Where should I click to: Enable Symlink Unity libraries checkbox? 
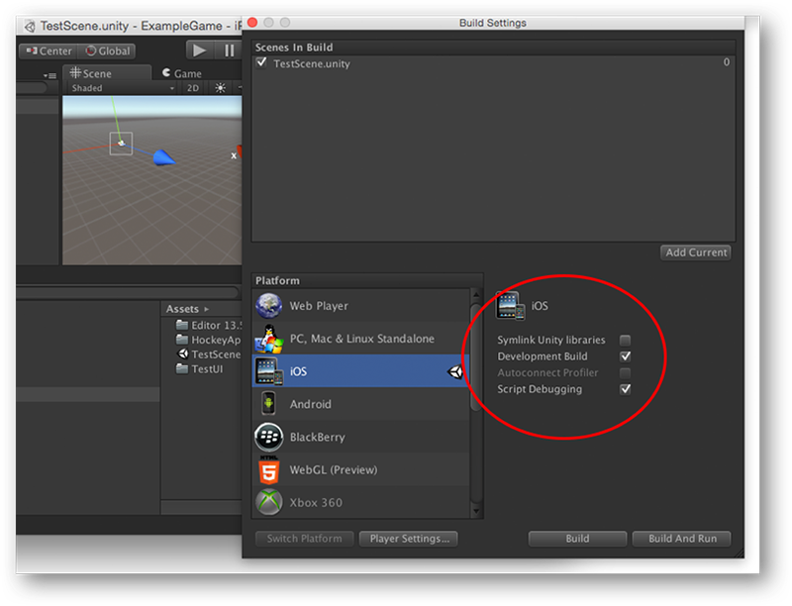coord(625,340)
